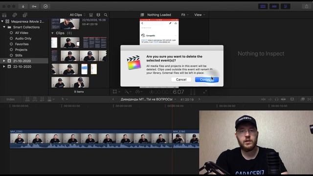The height and width of the screenshot is (176, 313).
Task: Click Connect clip edit icon
Action: (27, 99)
